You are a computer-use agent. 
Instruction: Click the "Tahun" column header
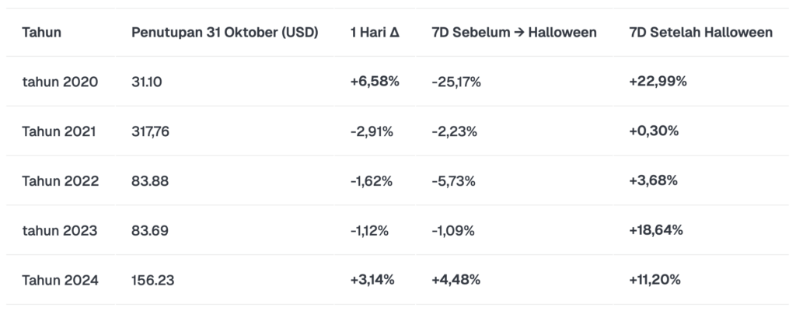pyautogui.click(x=42, y=32)
